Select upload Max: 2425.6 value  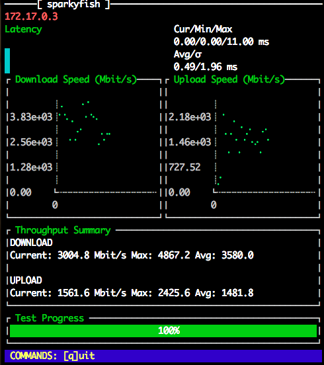[161, 293]
